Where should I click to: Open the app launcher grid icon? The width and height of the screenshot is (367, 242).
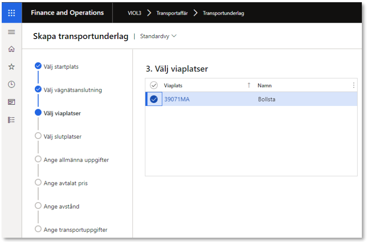tap(12, 12)
